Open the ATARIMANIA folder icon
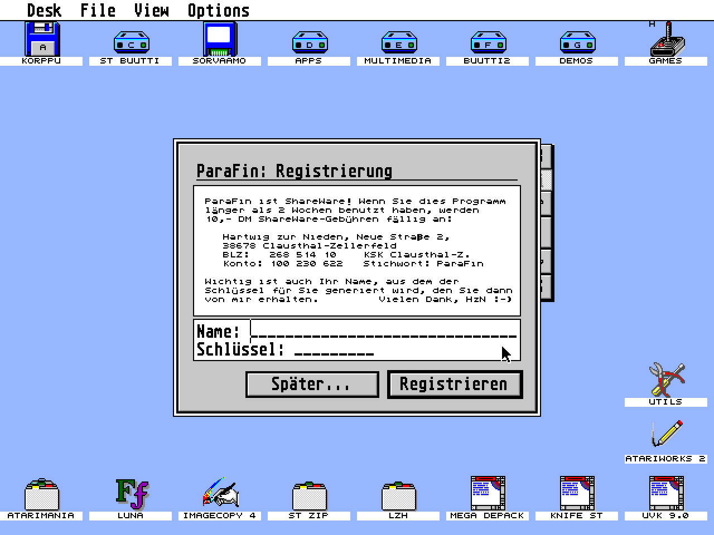The width and height of the screenshot is (714, 535). coord(42,494)
